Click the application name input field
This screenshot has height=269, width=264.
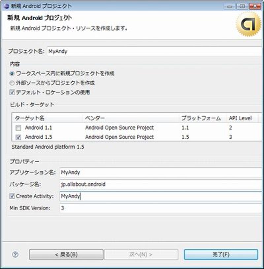[x=161, y=172]
